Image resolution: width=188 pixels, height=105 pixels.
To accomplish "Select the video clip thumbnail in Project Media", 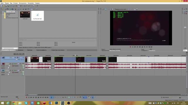I will click(25, 15).
